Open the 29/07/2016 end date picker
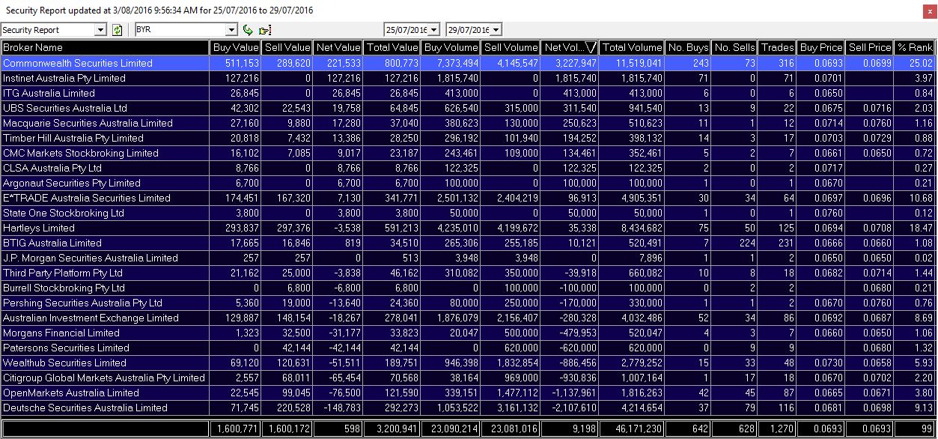The image size is (938, 439). (x=496, y=30)
